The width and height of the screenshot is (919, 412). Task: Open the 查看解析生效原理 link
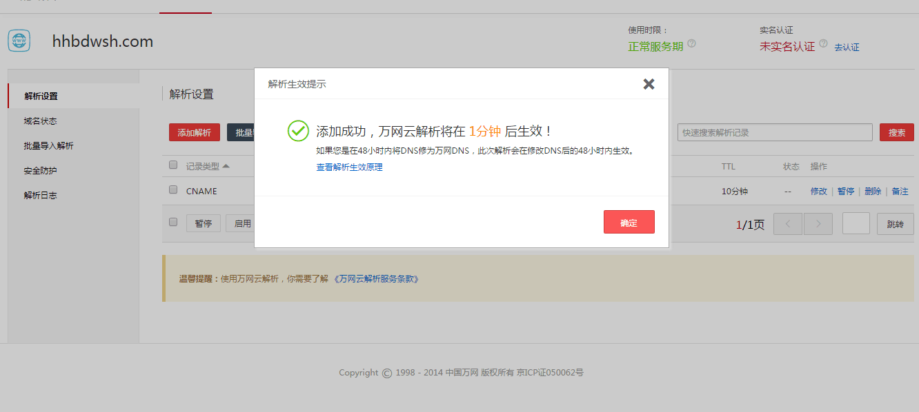coord(349,167)
